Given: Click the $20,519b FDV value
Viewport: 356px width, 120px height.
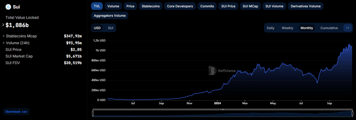Looking at the screenshot, I should [73, 63].
